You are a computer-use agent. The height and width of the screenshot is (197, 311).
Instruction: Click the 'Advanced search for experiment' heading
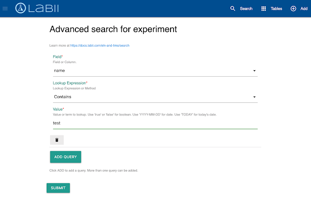(x=113, y=29)
